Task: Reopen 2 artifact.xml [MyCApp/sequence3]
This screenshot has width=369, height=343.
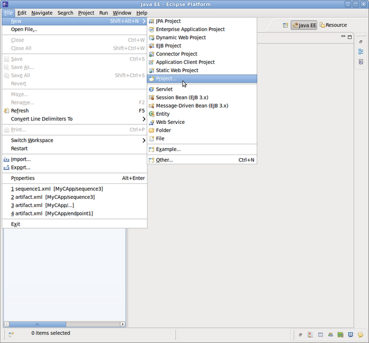Action: [74, 197]
